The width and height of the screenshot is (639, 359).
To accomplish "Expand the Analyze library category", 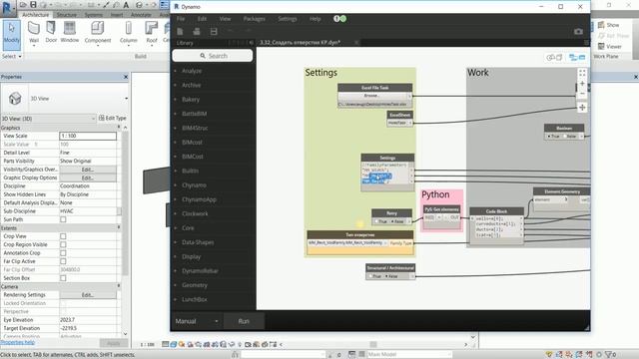I will [192, 71].
